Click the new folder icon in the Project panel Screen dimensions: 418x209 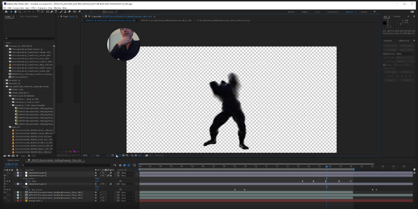9,156
